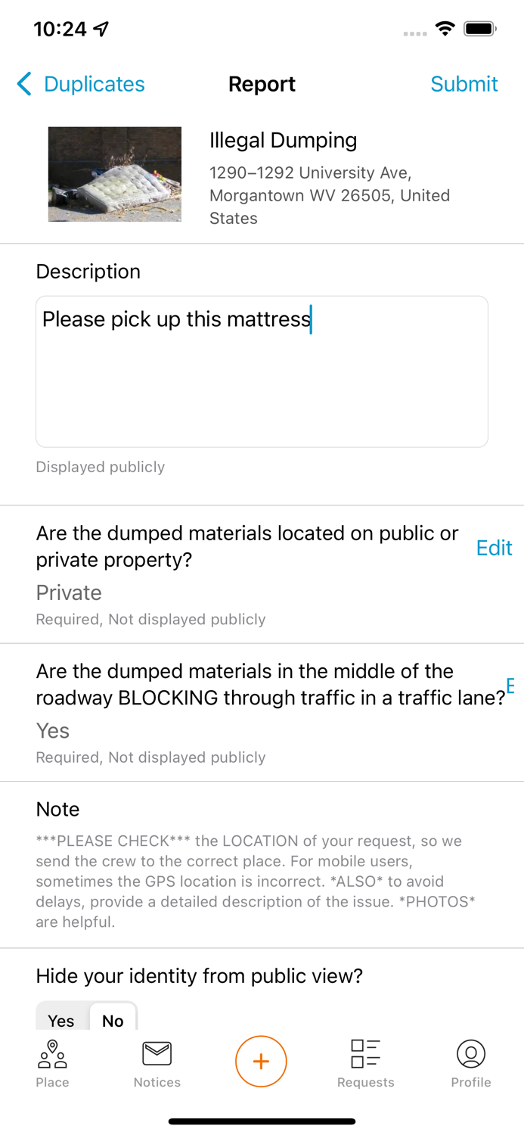Tap the orange plus new-request button
The width and height of the screenshot is (524, 1135).
pyautogui.click(x=261, y=1061)
